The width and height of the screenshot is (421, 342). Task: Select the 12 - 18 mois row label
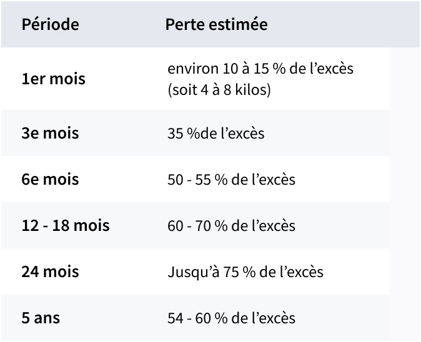click(x=66, y=225)
